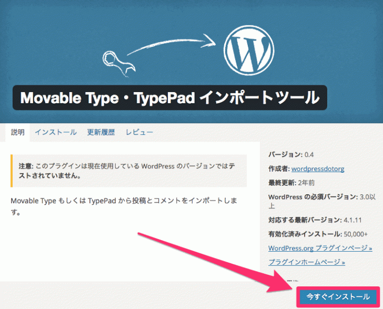Open the インストール tab
Image resolution: width=383 pixels, height=309 pixels.
[56, 132]
